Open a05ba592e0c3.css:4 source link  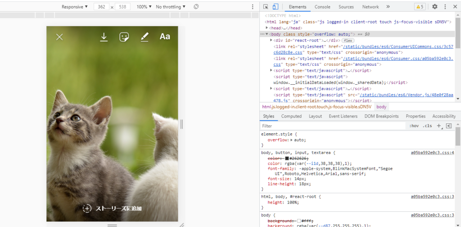tap(432, 153)
